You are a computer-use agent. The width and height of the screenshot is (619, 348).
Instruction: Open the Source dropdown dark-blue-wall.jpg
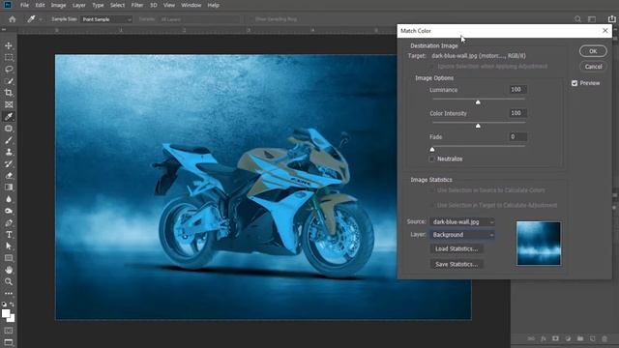pyautogui.click(x=462, y=222)
